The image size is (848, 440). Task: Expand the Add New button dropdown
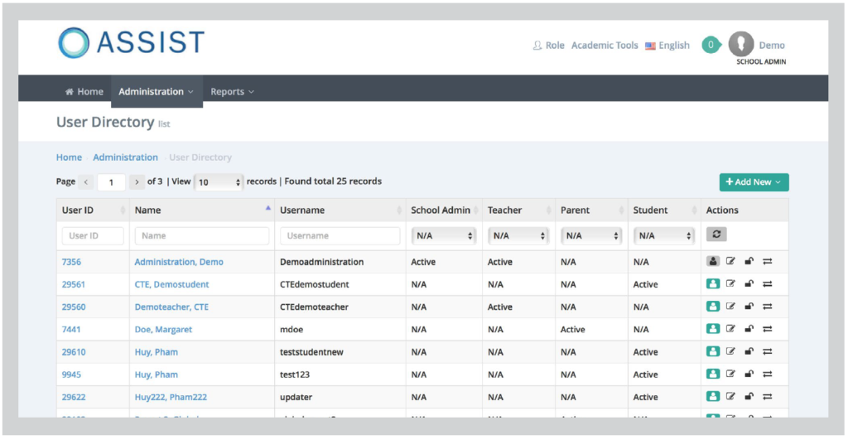(x=754, y=182)
